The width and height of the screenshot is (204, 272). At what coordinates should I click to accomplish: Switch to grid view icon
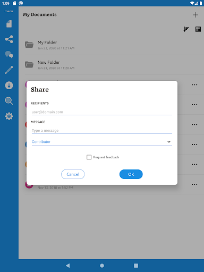[x=198, y=29]
